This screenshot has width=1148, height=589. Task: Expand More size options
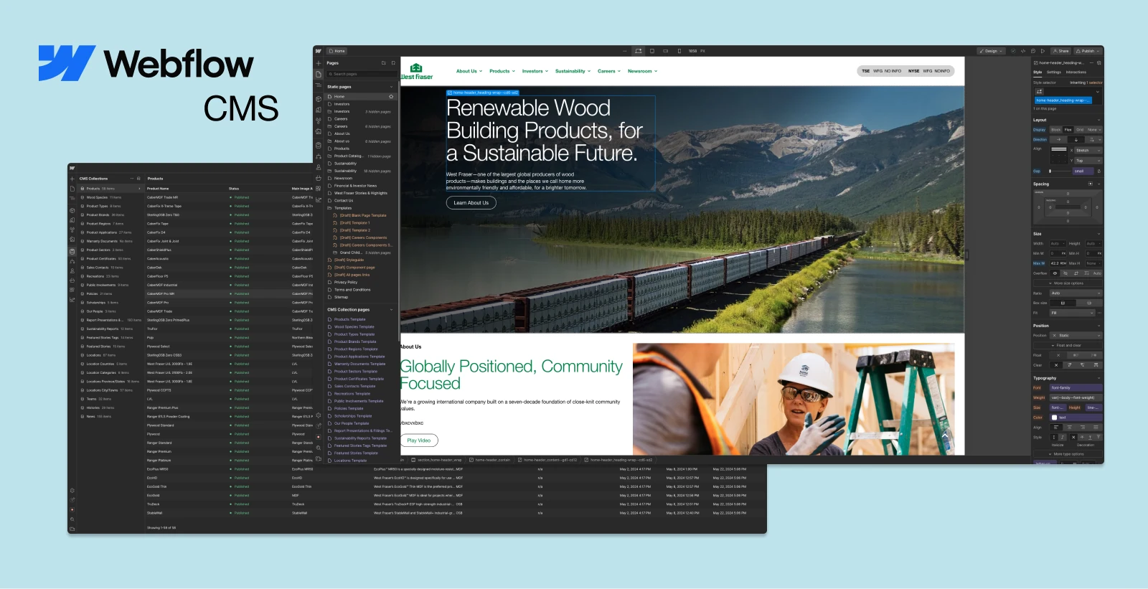pos(1067,283)
